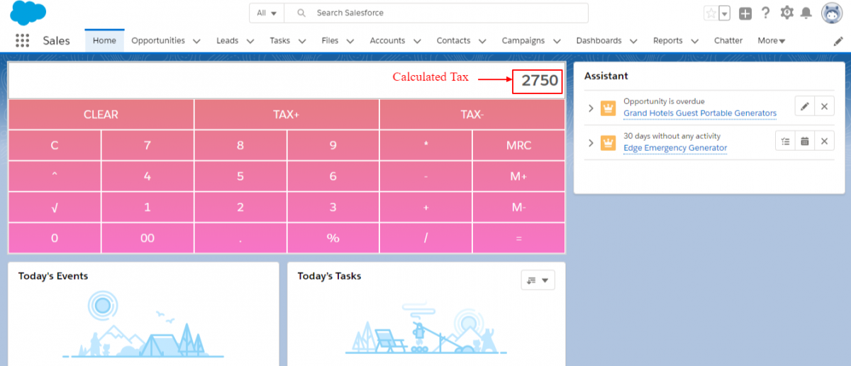851x366 pixels.
Task: Expand the Tasks tab dropdown chevron
Action: pos(301,41)
